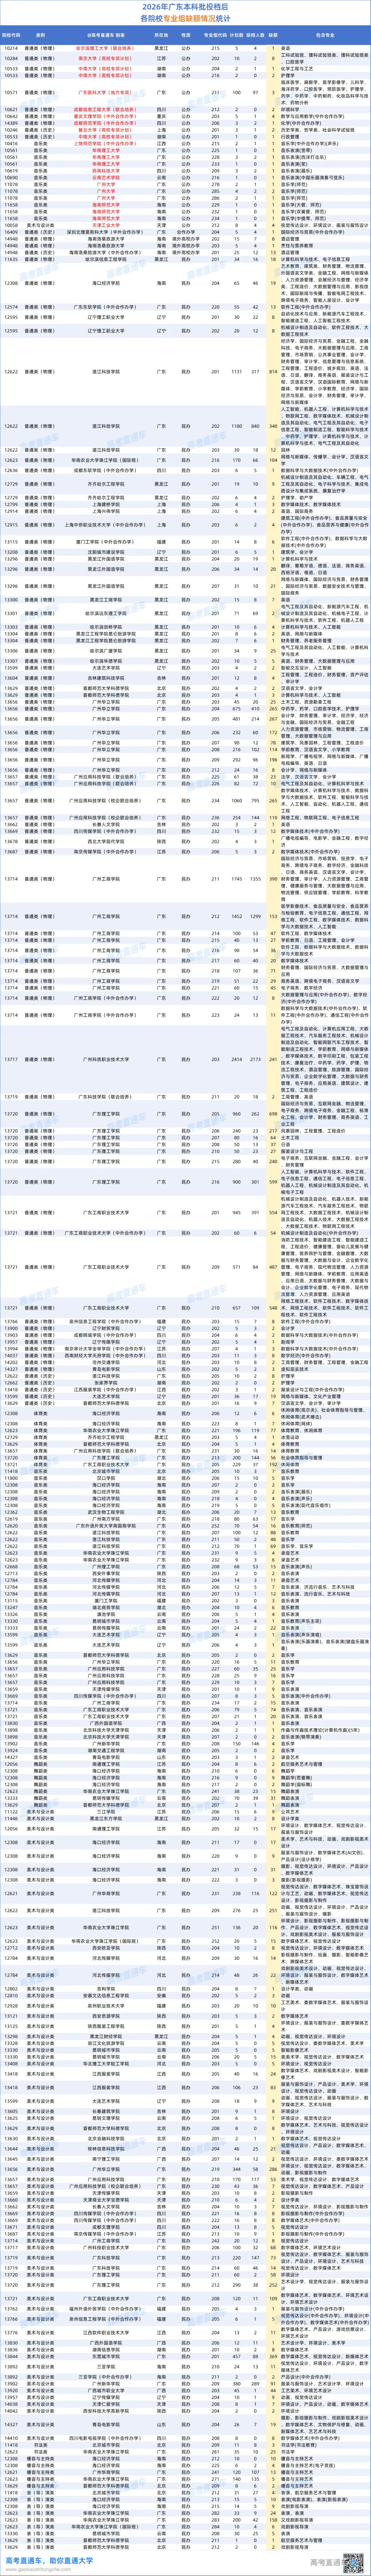Click the table title 各院校专业组缺额情况统计
The height and width of the screenshot is (2576, 371).
point(185,19)
